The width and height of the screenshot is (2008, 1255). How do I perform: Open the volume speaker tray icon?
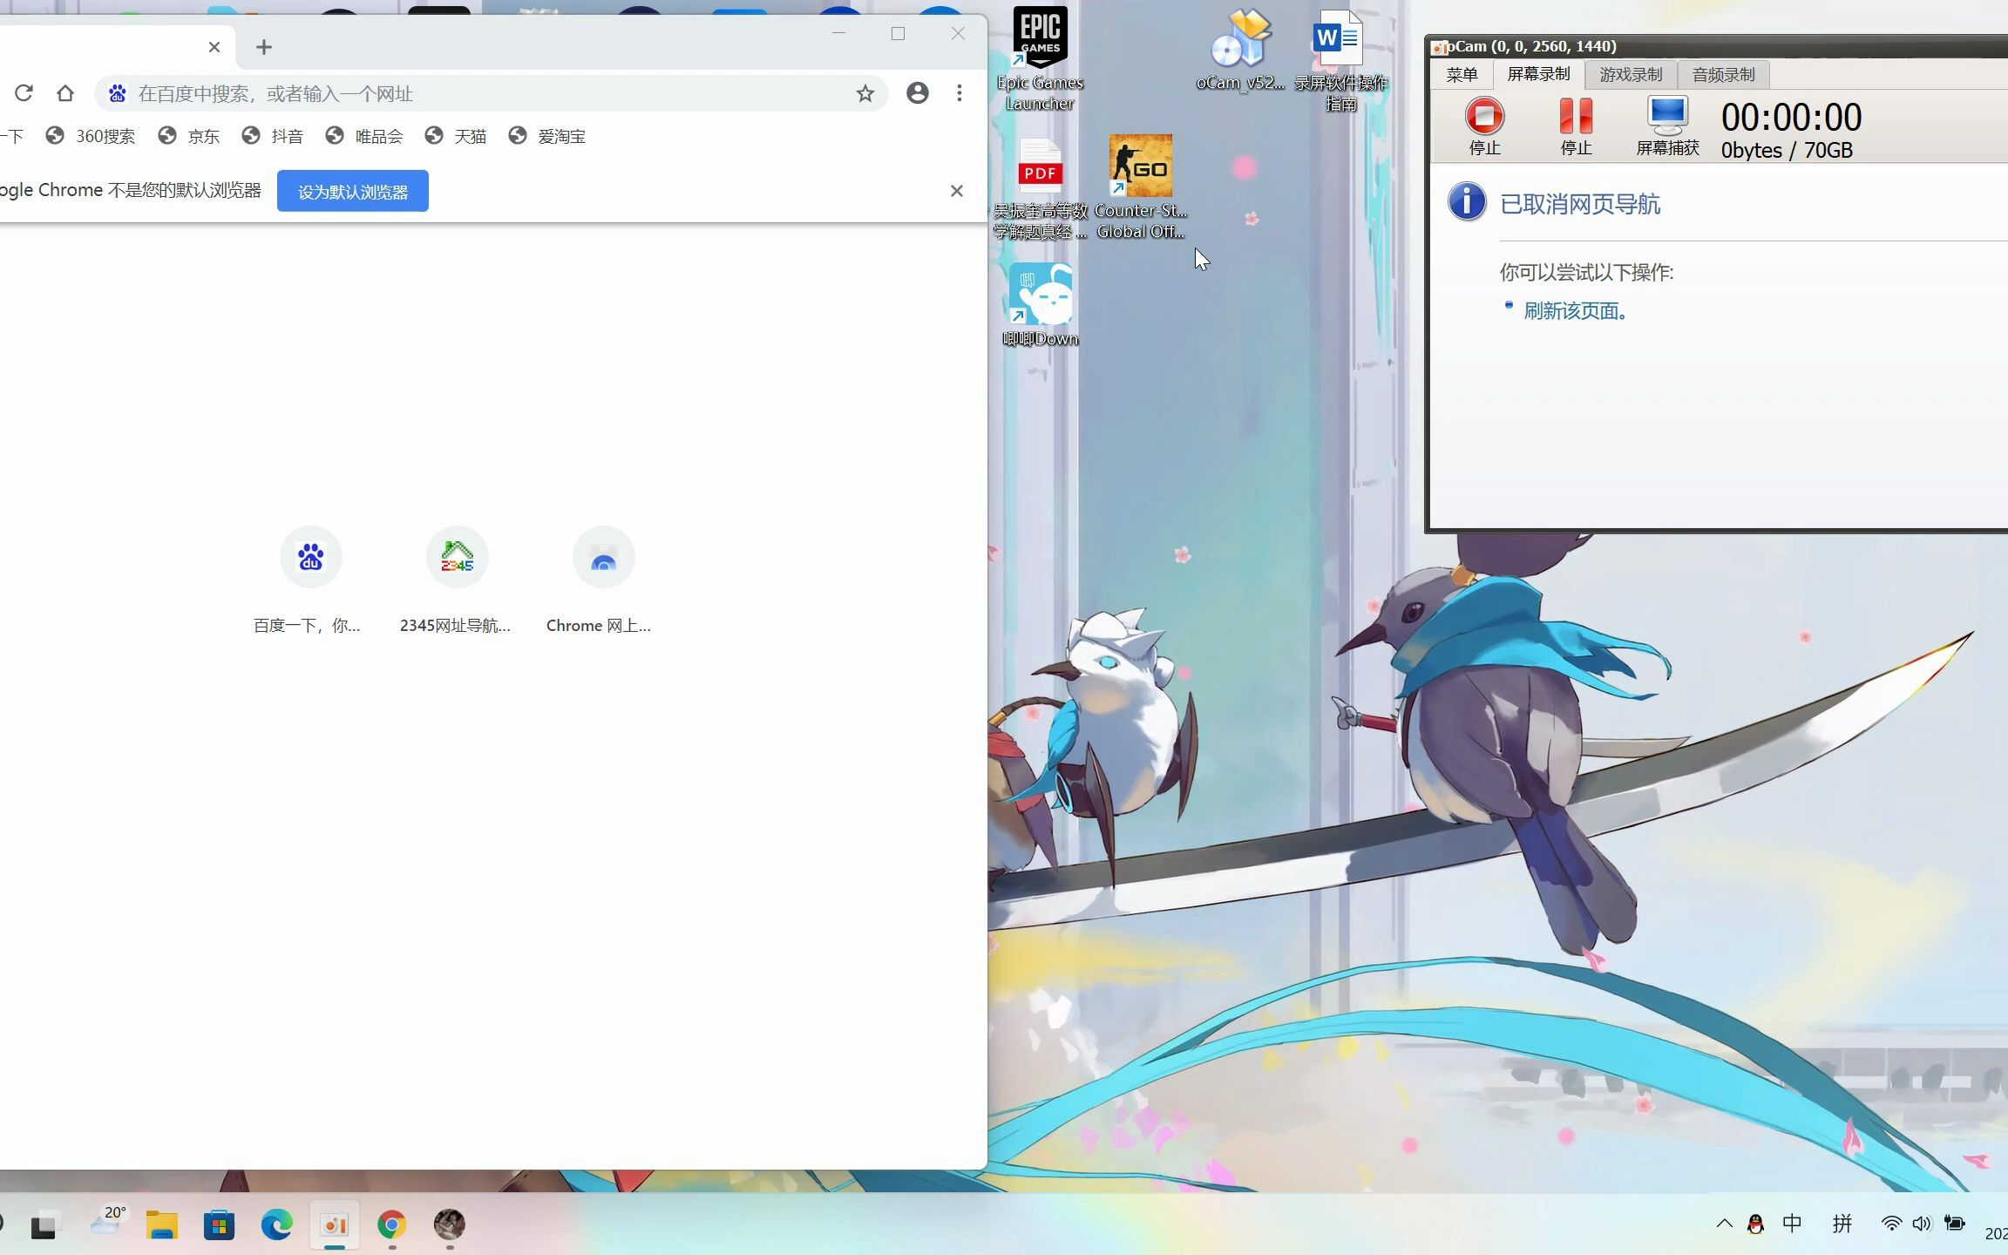1922,1224
